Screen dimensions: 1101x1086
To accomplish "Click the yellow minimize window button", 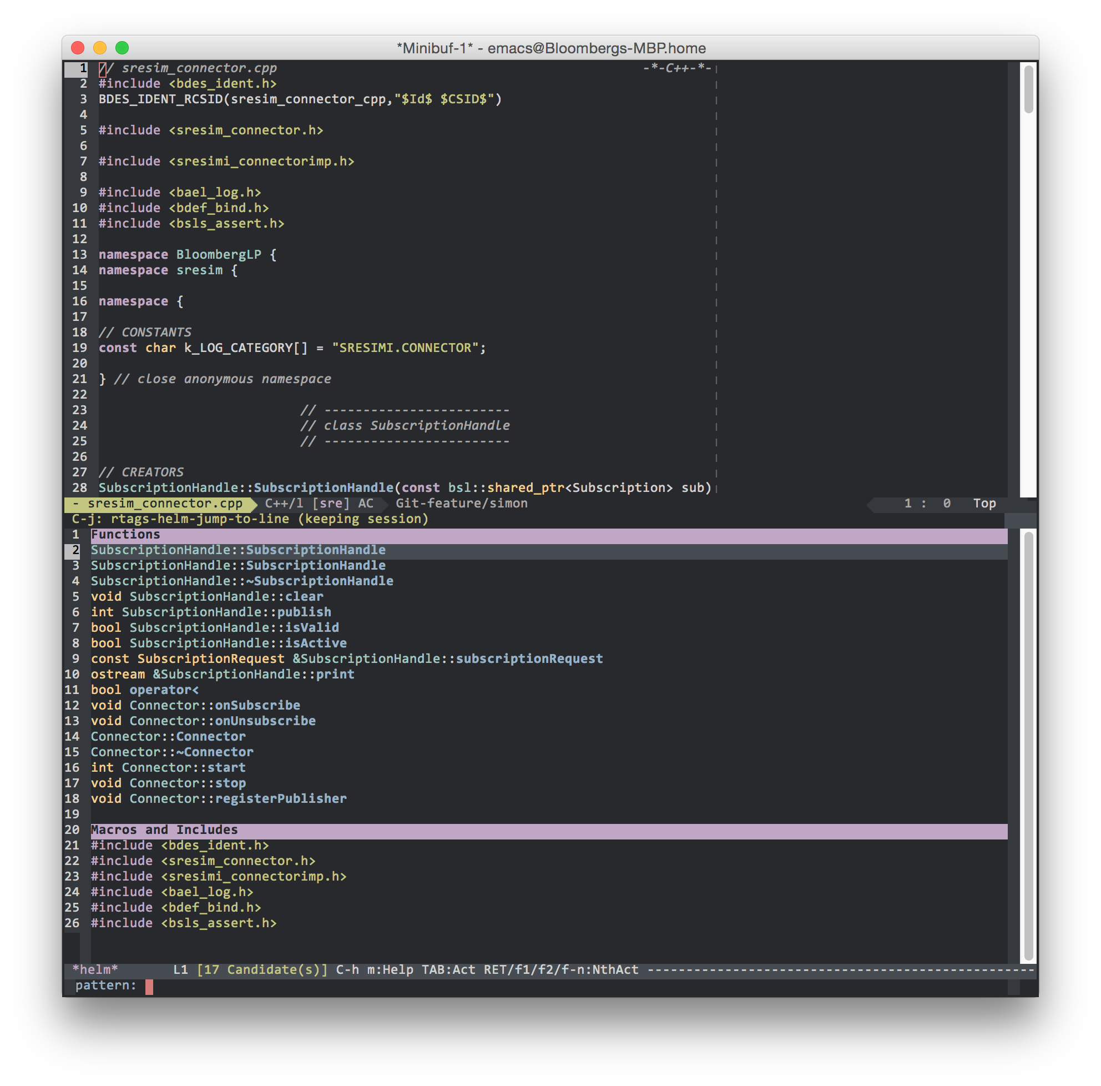I will click(100, 48).
